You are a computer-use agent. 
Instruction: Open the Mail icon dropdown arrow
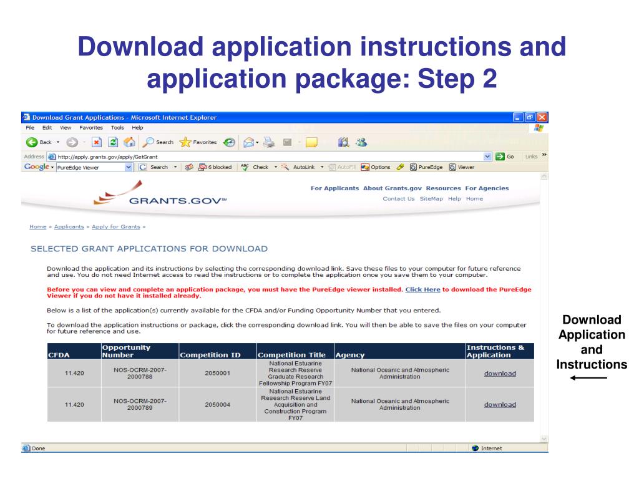[257, 143]
